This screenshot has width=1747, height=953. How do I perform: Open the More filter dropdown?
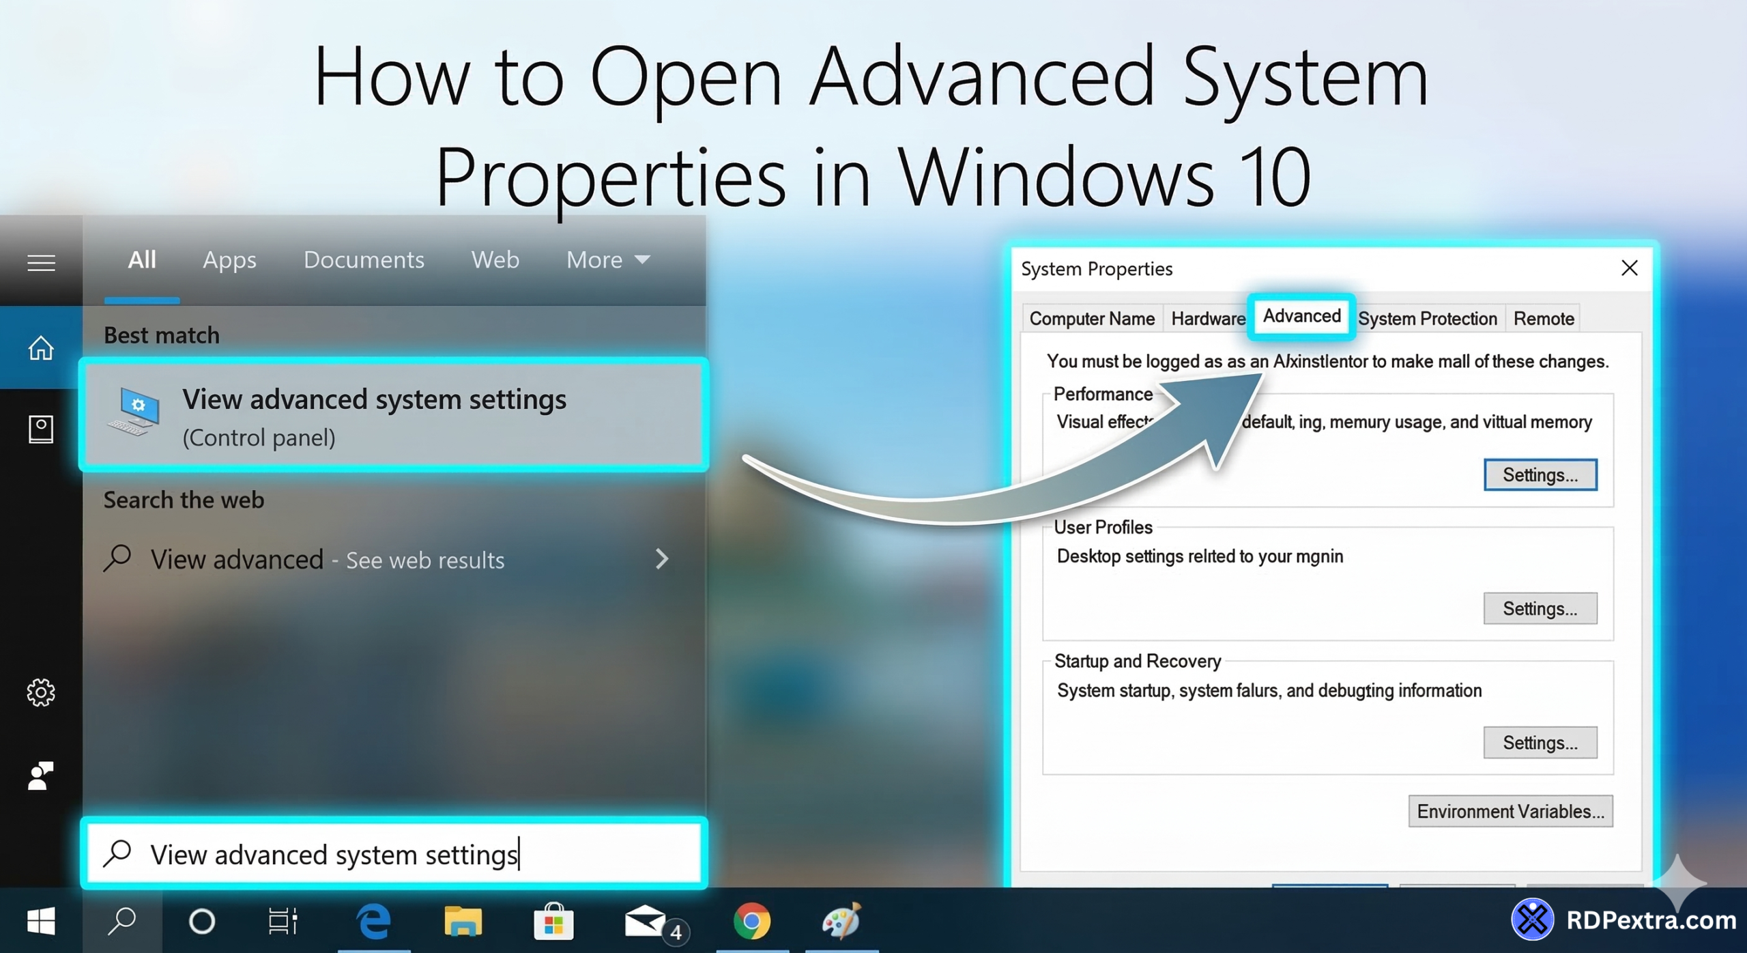pyautogui.click(x=607, y=259)
